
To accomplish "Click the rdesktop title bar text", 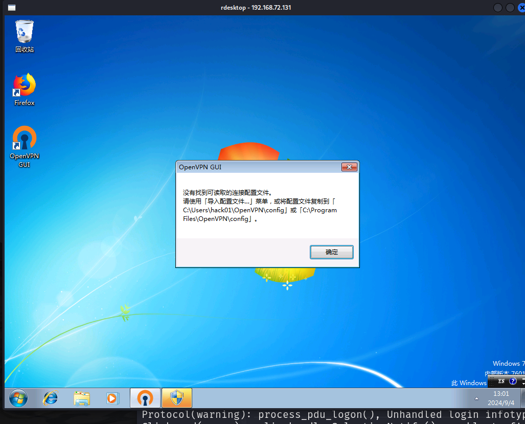I will click(256, 7).
